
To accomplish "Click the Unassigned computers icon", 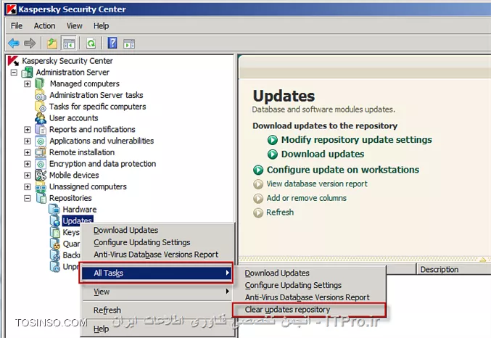I will click(x=41, y=186).
